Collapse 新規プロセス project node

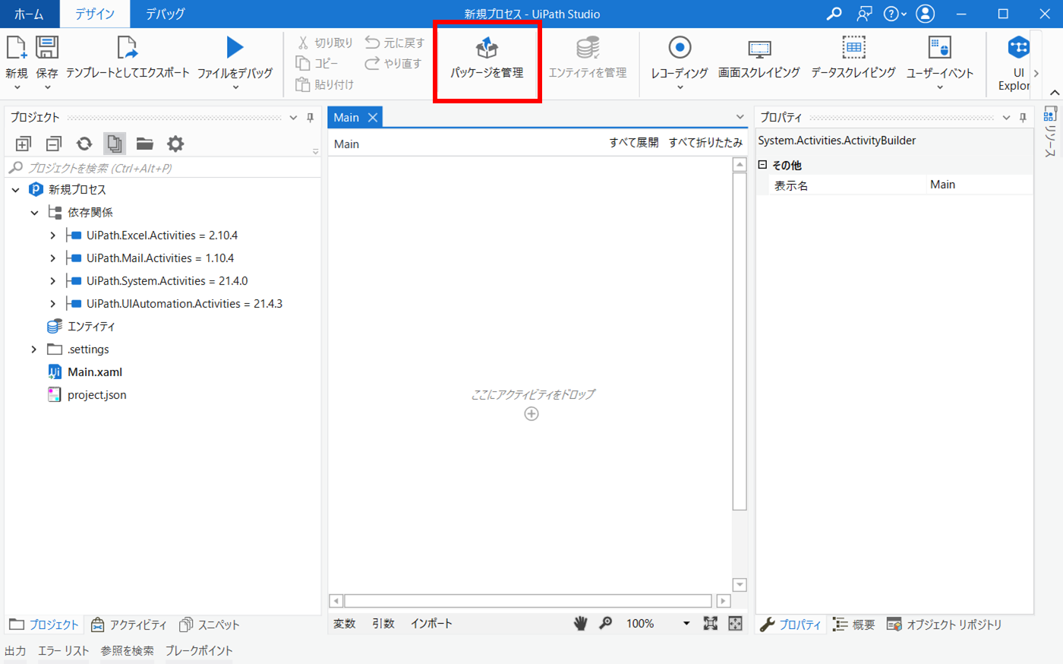[16, 190]
